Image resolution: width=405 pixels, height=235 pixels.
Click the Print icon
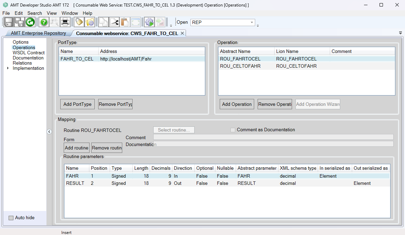point(65,22)
